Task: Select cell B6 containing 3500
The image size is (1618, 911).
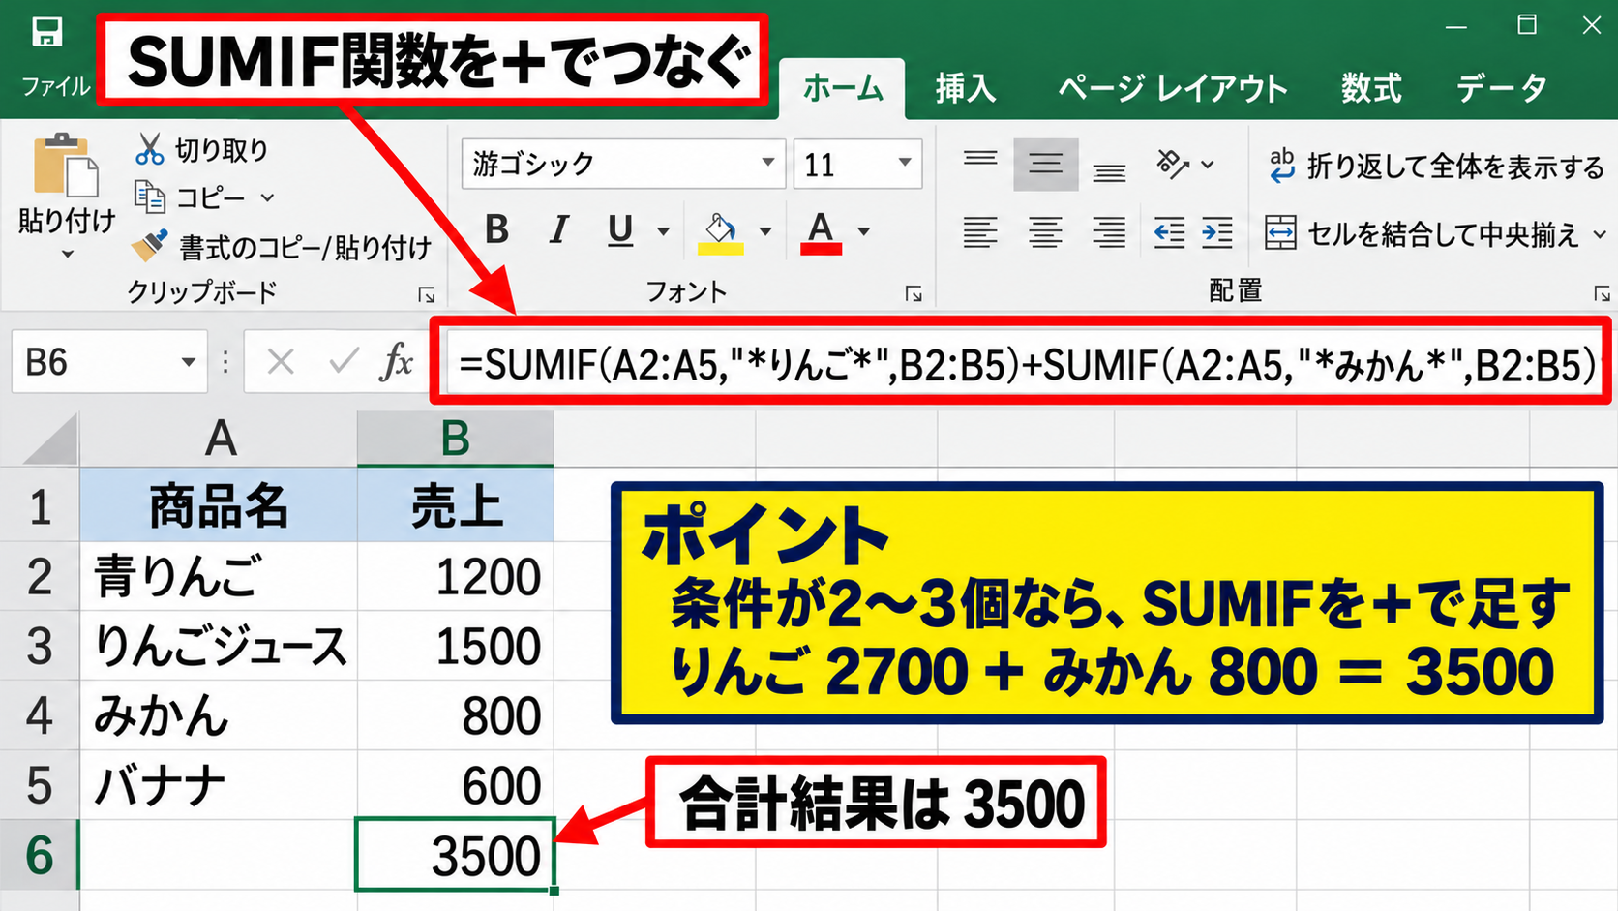Action: point(455,854)
